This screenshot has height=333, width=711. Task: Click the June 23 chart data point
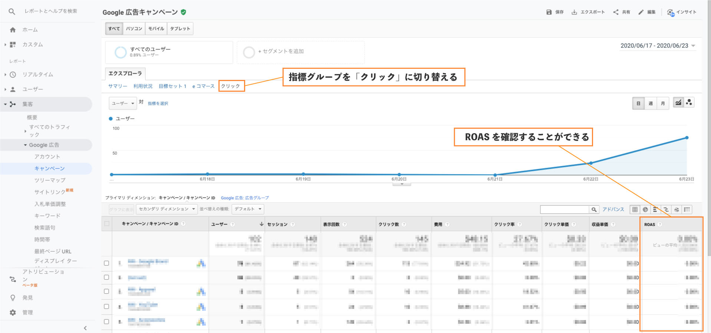pos(687,138)
